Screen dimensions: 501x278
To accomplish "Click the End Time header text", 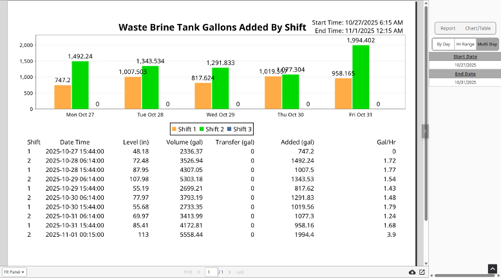I will tap(359, 31).
